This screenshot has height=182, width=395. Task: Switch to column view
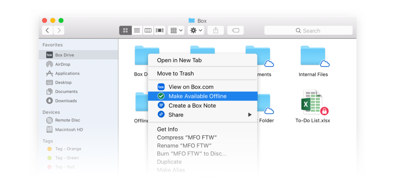(148, 31)
